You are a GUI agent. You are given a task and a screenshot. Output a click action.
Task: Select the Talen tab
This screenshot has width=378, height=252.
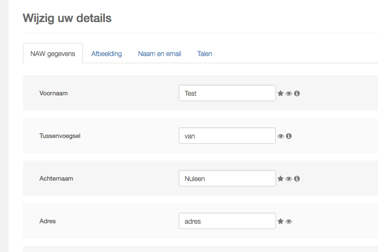tap(205, 54)
